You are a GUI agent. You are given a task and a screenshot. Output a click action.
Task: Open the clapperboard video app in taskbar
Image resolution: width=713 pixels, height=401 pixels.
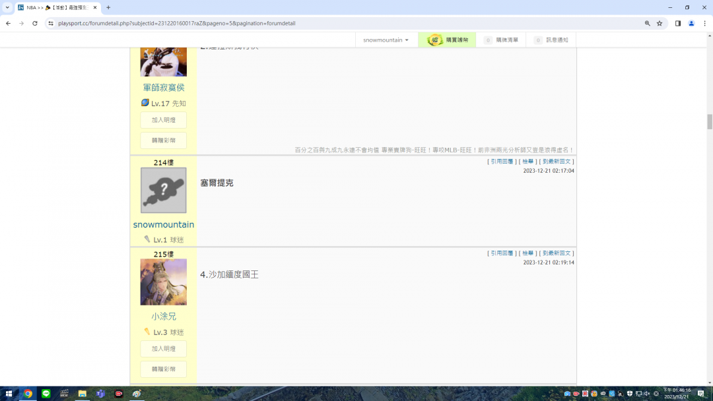coord(64,394)
